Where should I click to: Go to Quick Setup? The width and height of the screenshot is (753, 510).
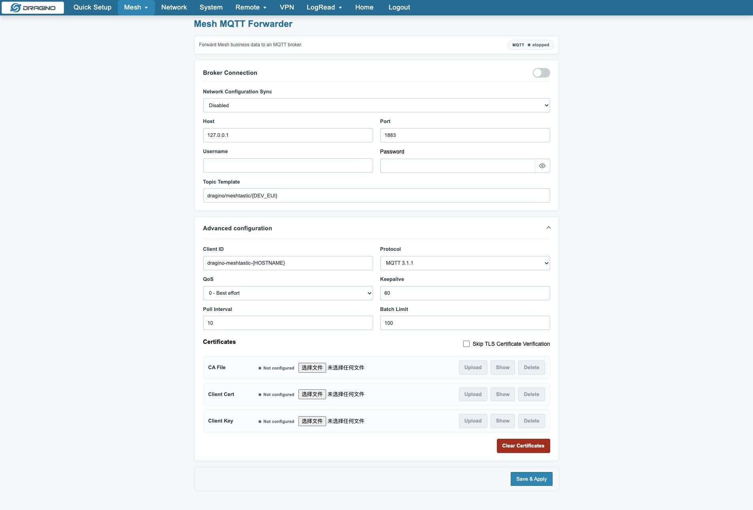[x=92, y=8]
